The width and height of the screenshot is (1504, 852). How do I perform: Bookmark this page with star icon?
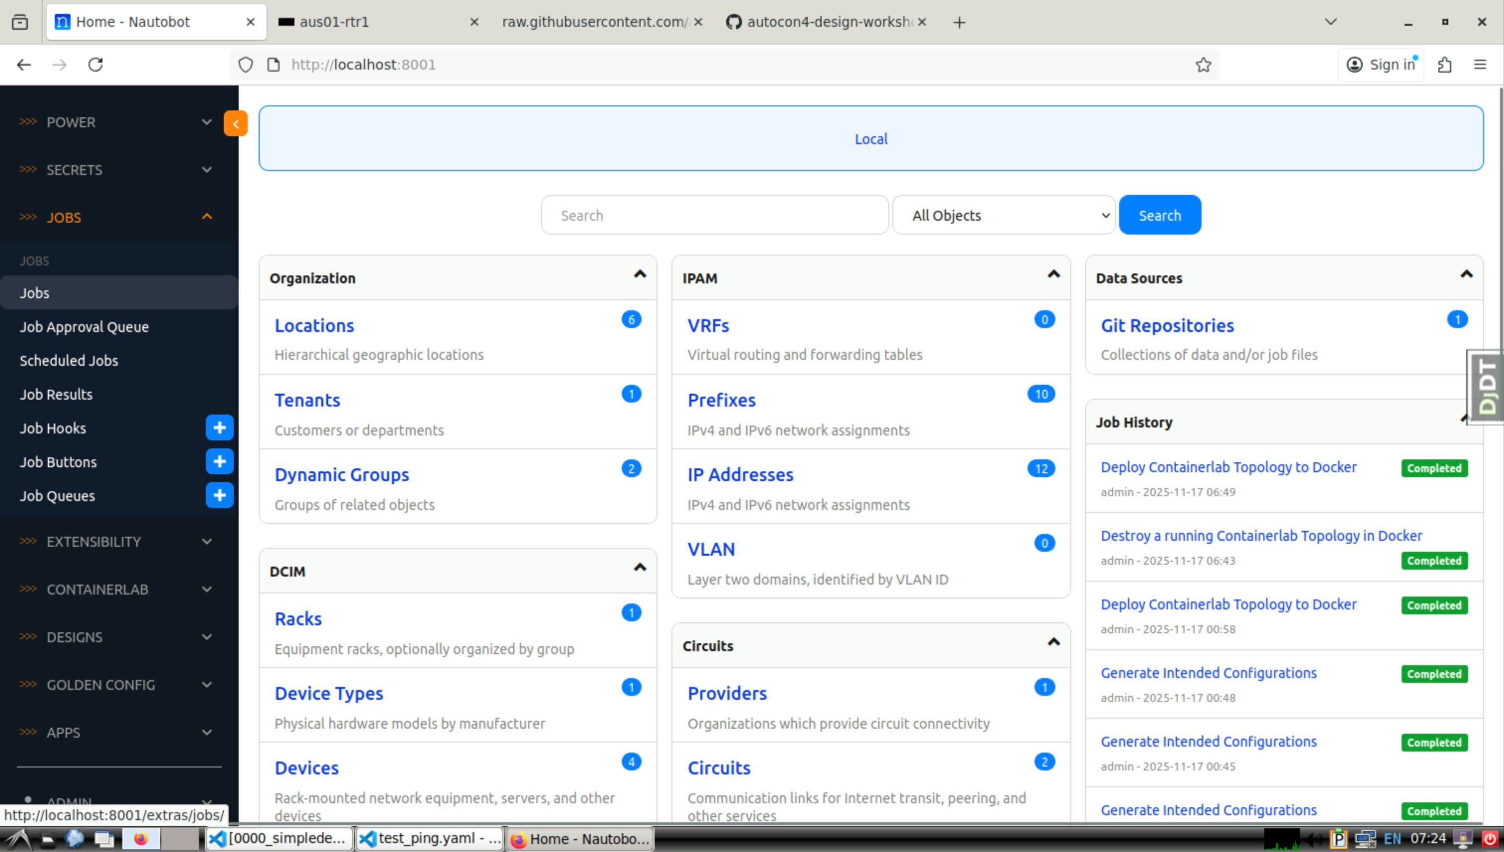[x=1203, y=64]
